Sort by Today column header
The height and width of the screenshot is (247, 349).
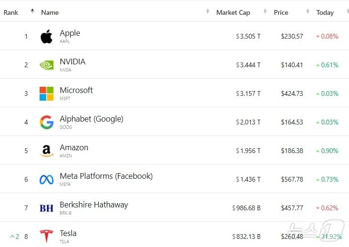(325, 12)
